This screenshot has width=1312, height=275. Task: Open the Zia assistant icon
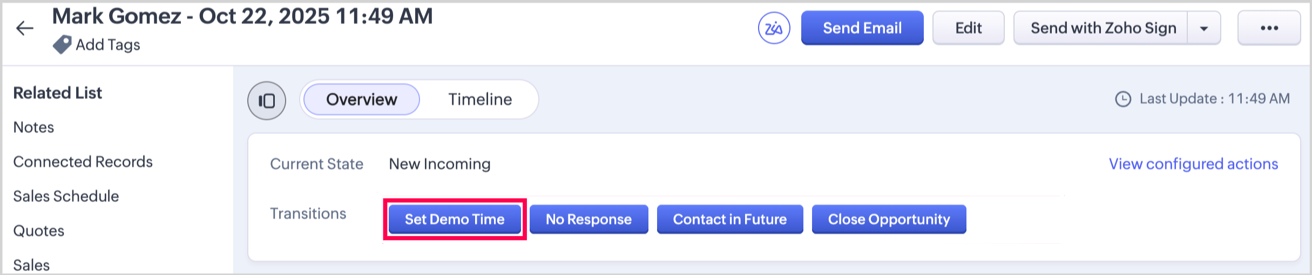click(774, 28)
